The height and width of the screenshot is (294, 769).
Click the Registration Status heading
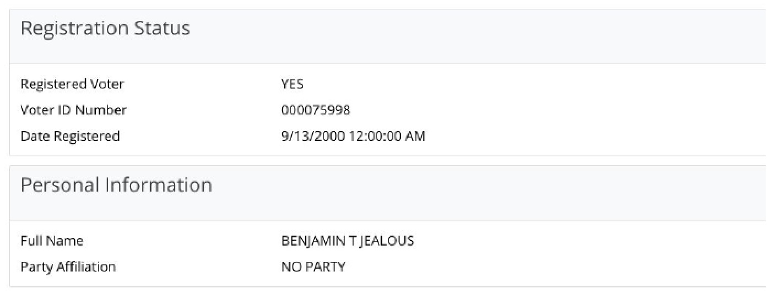(105, 29)
